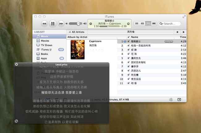
Task: Go to previous artist with left arrow
Action: [x=177, y=32]
